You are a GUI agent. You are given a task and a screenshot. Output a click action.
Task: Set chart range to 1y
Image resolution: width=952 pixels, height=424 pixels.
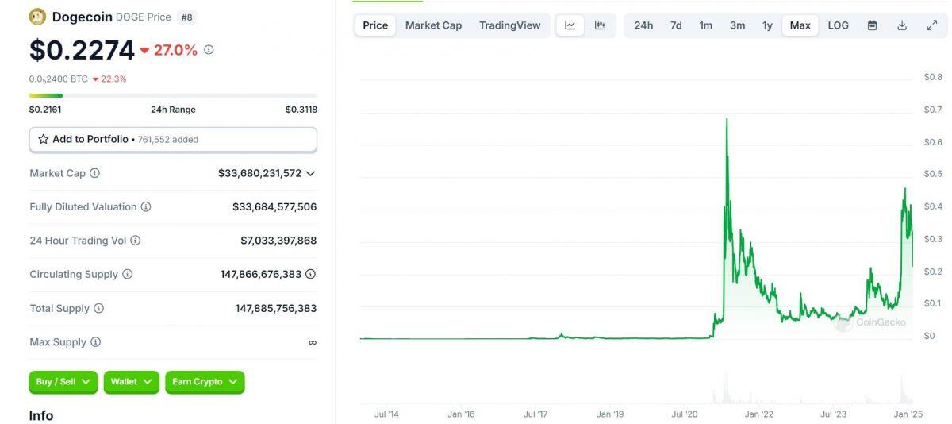[767, 25]
